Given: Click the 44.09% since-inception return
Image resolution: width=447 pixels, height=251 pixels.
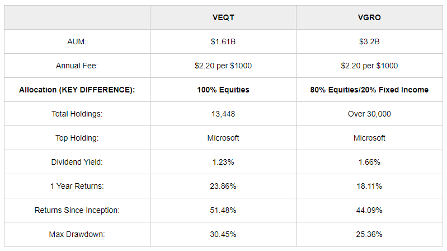Looking at the screenshot, I should [369, 210].
